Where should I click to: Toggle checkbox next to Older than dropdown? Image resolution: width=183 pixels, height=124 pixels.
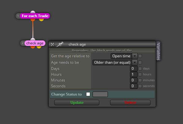pyautogui.click(x=140, y=62)
